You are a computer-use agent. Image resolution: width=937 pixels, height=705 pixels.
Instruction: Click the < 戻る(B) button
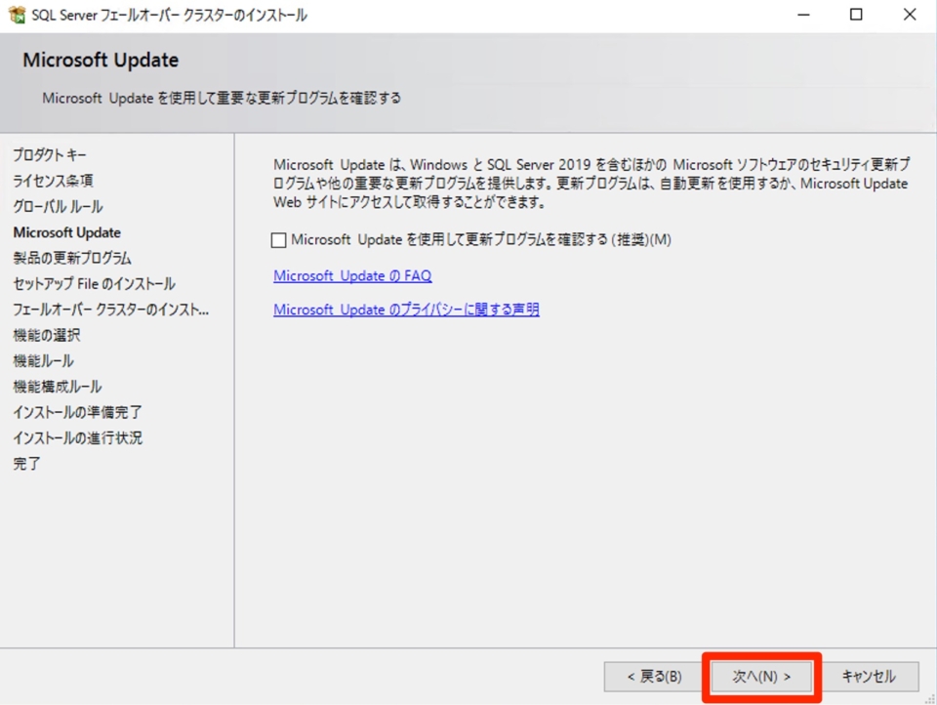tap(654, 677)
